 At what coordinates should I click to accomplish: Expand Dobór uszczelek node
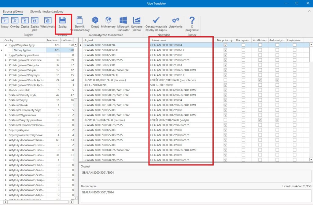click(6, 90)
